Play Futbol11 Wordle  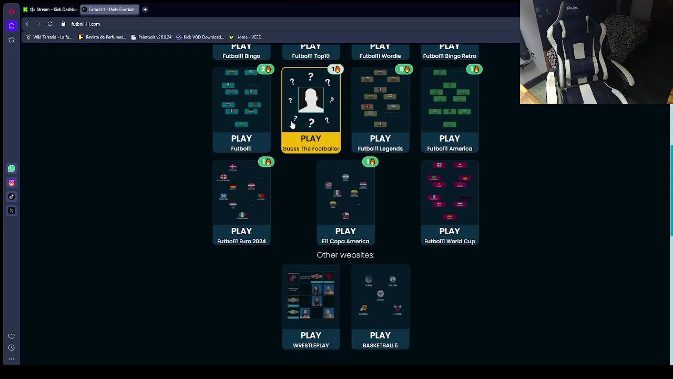pyautogui.click(x=380, y=52)
